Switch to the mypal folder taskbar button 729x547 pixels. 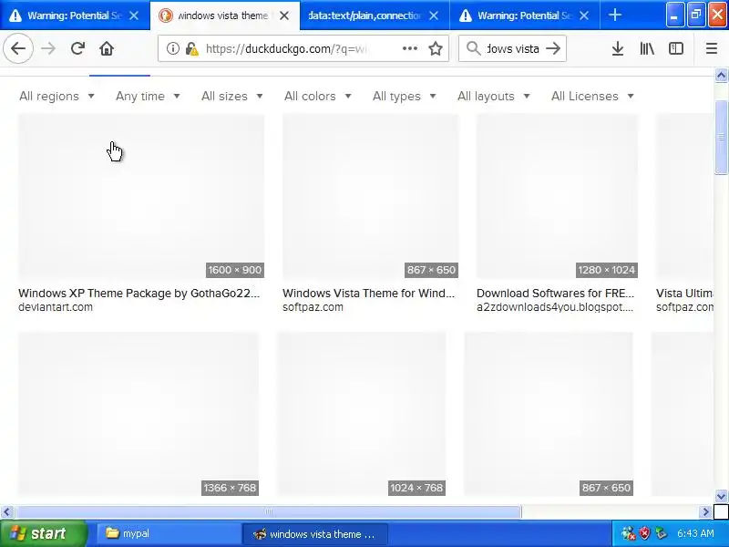coord(168,533)
